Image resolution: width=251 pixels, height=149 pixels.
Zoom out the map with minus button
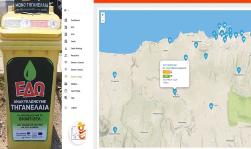click(103, 20)
